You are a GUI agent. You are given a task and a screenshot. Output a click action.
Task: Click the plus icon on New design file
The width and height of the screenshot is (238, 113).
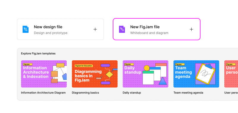click(x=95, y=29)
